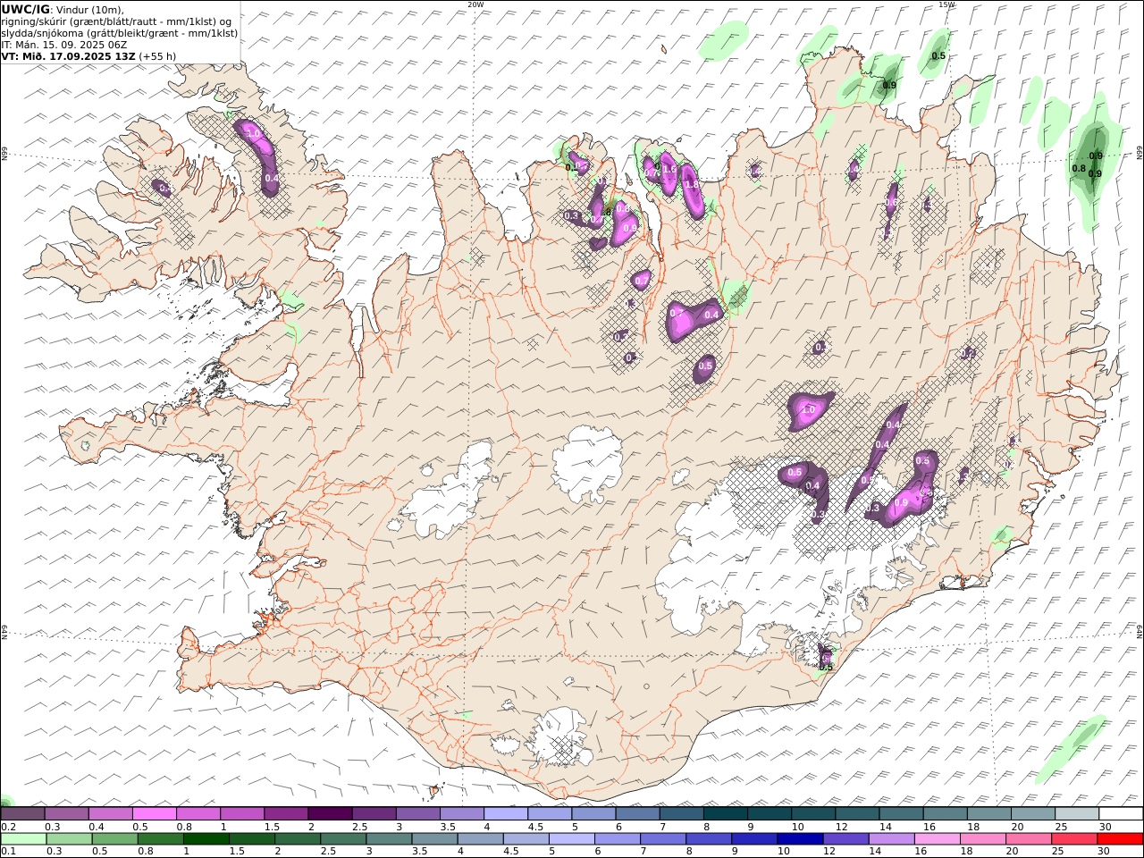Click the "1.0" value in the Westfjords pink patch
The height and width of the screenshot is (858, 1144).
[x=252, y=133]
